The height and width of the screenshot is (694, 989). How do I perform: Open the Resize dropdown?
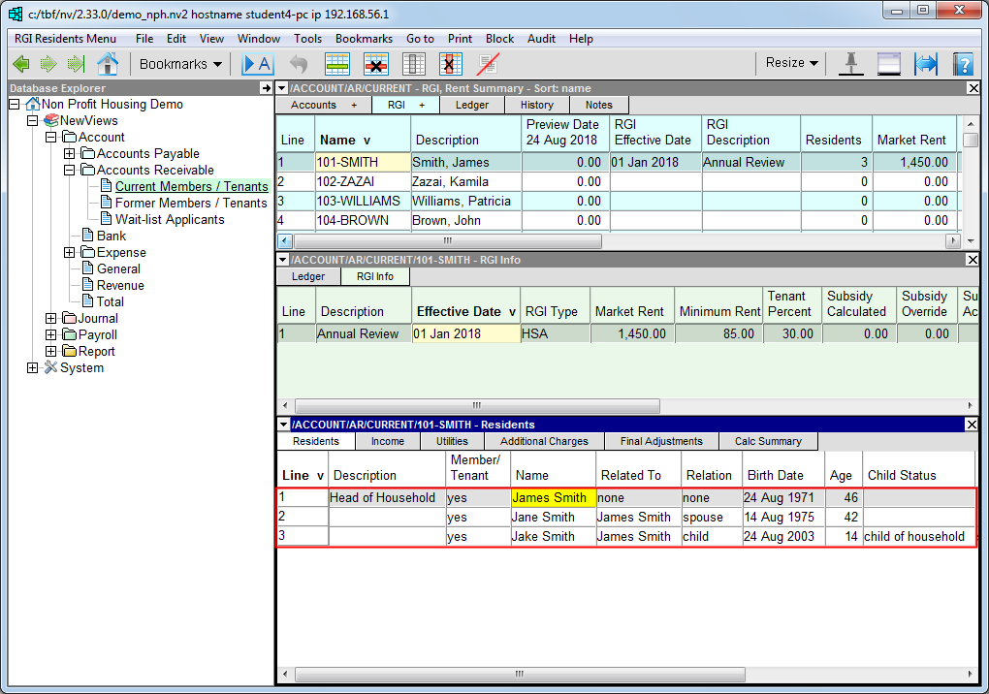pos(791,63)
